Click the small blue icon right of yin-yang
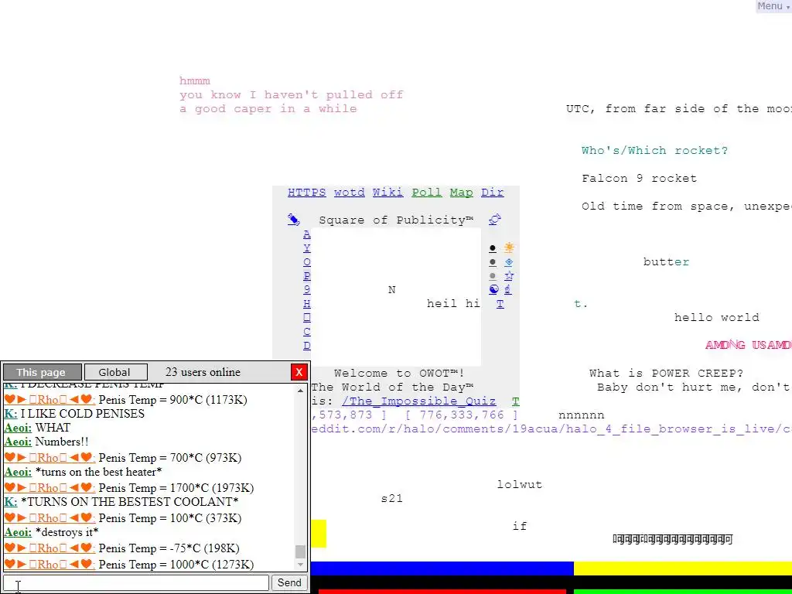 pos(507,289)
